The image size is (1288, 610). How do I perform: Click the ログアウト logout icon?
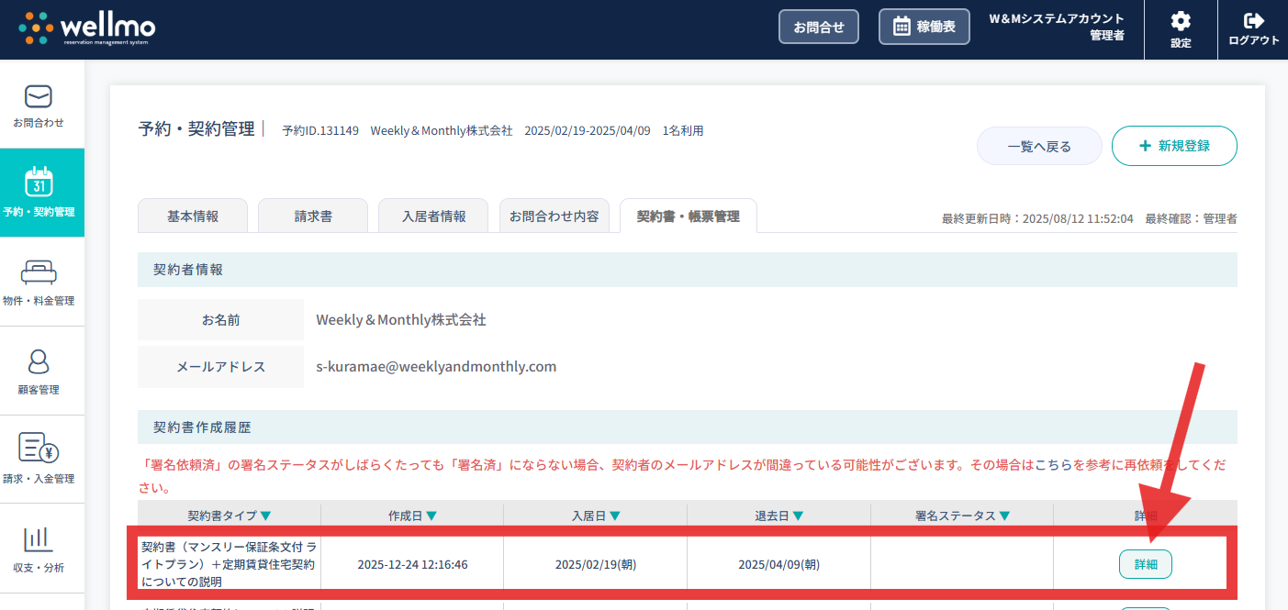click(1253, 21)
